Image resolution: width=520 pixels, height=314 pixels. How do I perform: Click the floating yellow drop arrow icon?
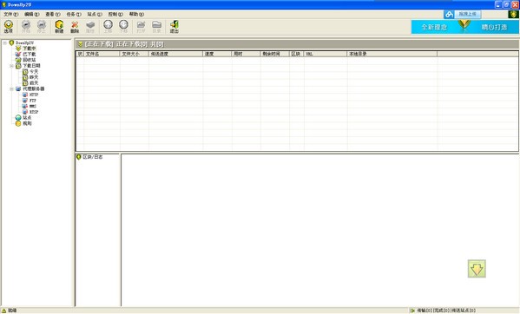click(x=477, y=269)
